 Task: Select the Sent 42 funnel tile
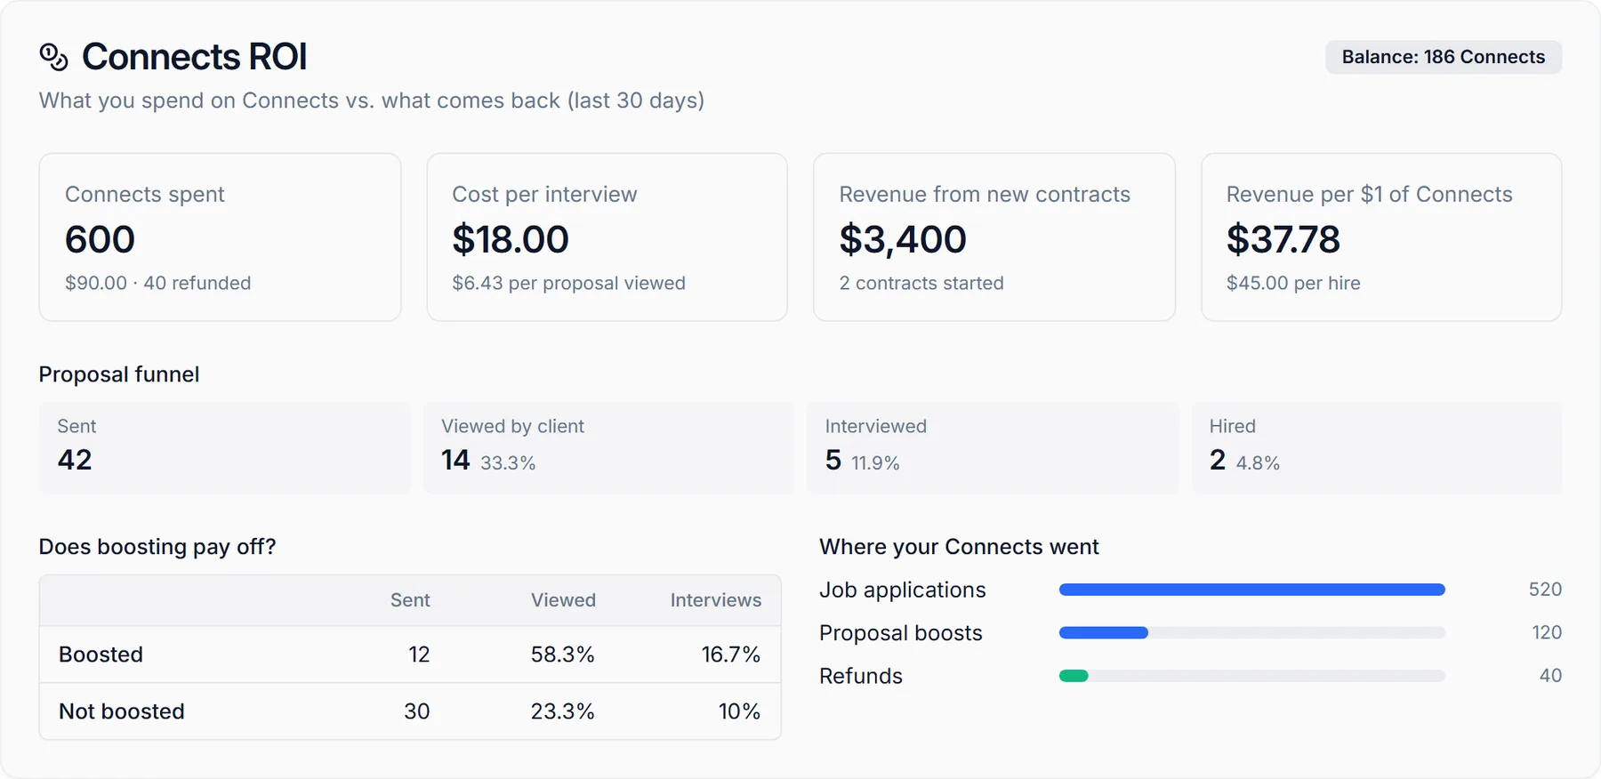click(225, 447)
